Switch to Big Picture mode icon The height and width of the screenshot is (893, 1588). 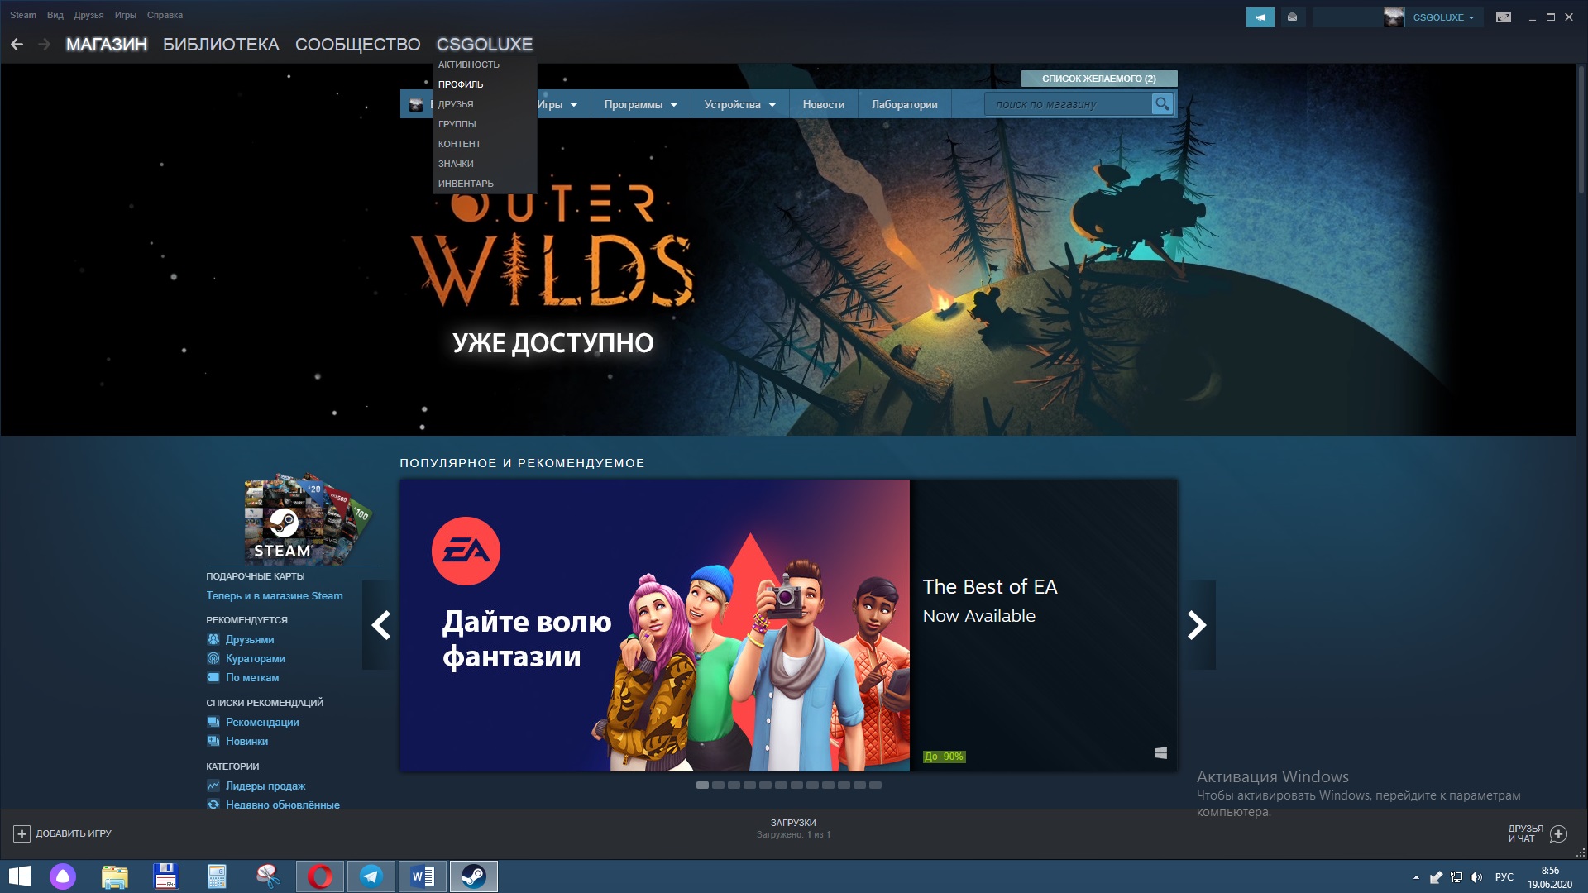pyautogui.click(x=1504, y=17)
